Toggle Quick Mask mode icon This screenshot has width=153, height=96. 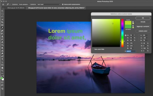2,82
